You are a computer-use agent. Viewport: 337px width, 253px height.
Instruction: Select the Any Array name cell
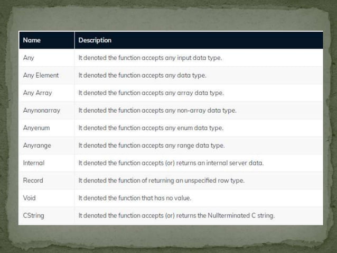click(x=46, y=93)
